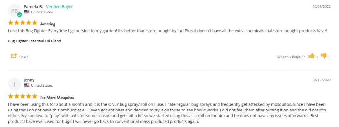This screenshot has width=339, height=127.
Task: Open Bug Fighter Essential Oil Blend link
Action: [34, 41]
